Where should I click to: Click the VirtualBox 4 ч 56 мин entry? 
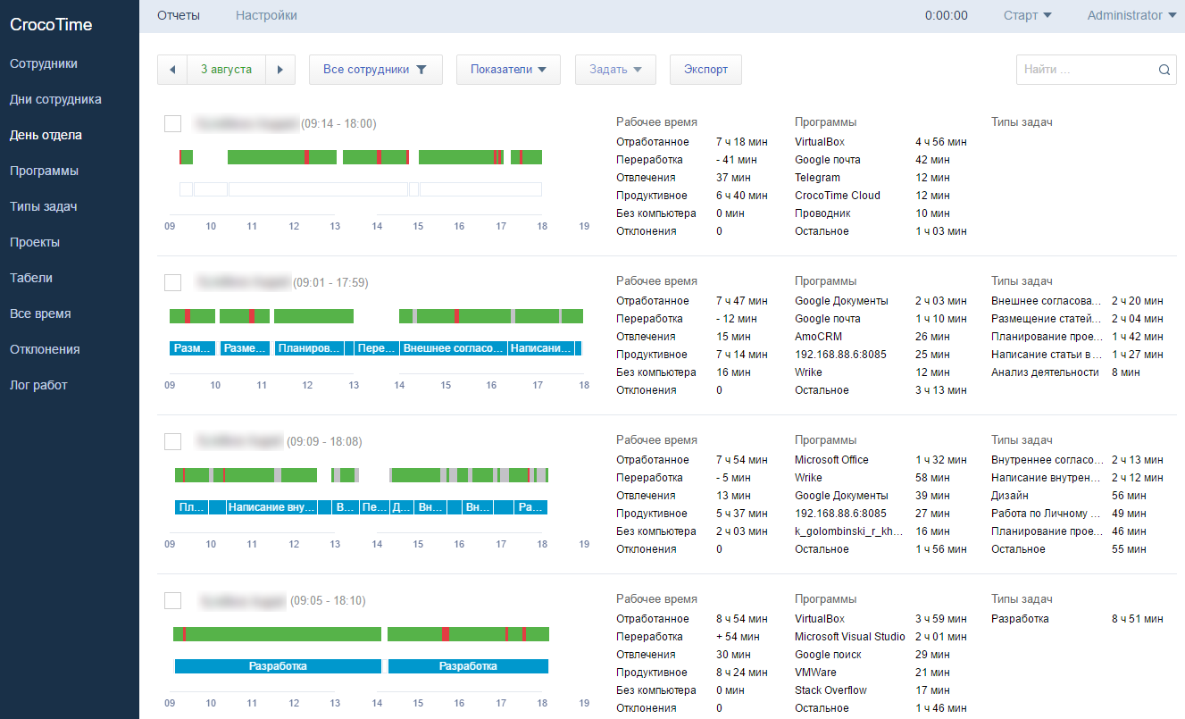[880, 142]
